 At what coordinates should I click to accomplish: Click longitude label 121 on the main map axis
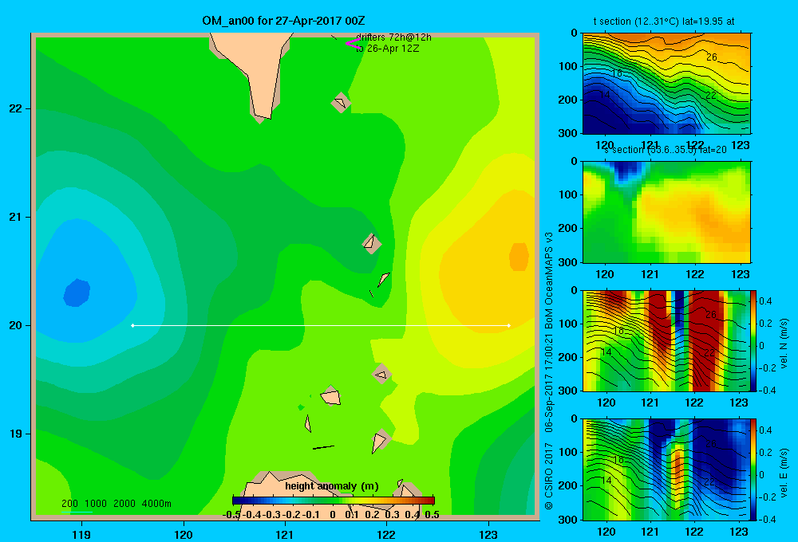click(x=285, y=534)
